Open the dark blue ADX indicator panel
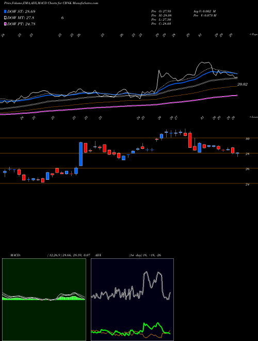258x341 pixels. coord(132,300)
